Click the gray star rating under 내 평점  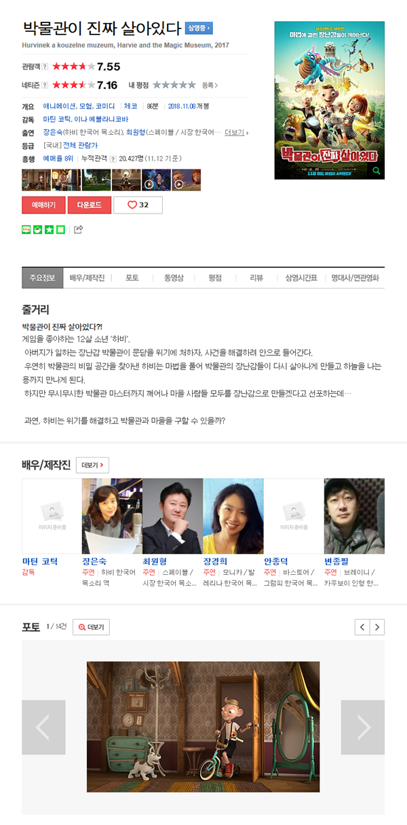click(x=174, y=85)
